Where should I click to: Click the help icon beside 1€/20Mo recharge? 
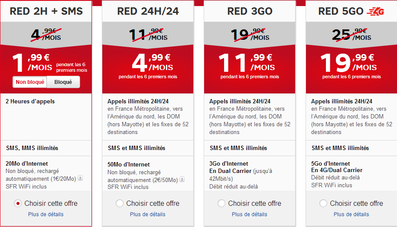click(80, 179)
